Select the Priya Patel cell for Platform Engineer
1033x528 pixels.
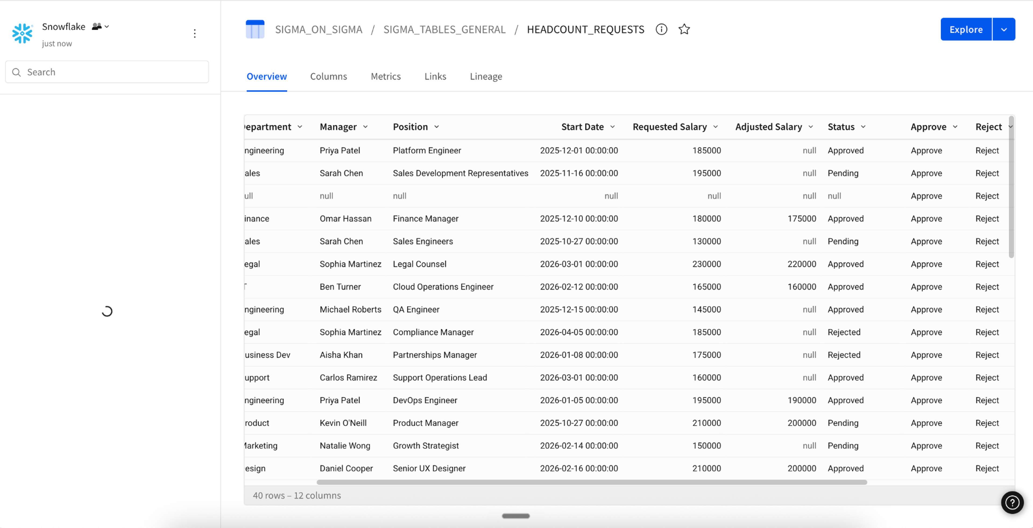point(340,151)
